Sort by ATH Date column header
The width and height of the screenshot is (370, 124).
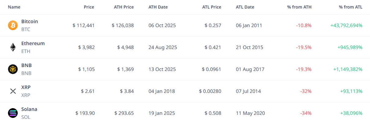click(x=158, y=7)
